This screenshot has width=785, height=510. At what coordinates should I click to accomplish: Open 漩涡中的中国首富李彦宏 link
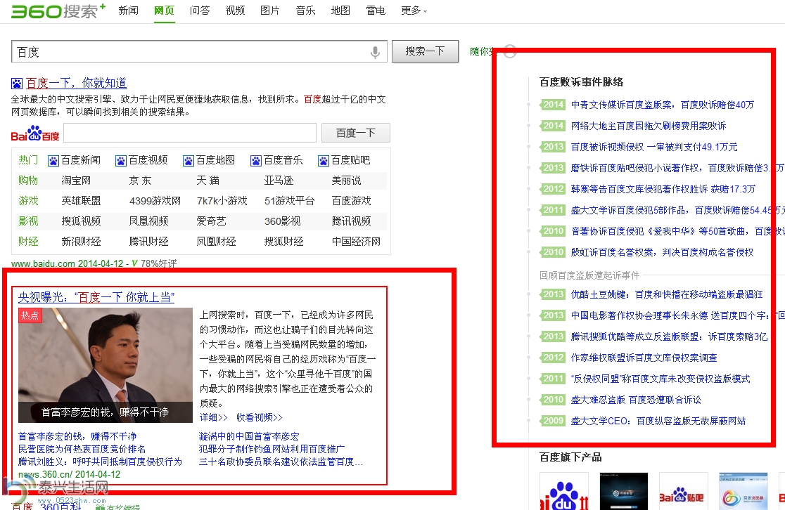249,436
